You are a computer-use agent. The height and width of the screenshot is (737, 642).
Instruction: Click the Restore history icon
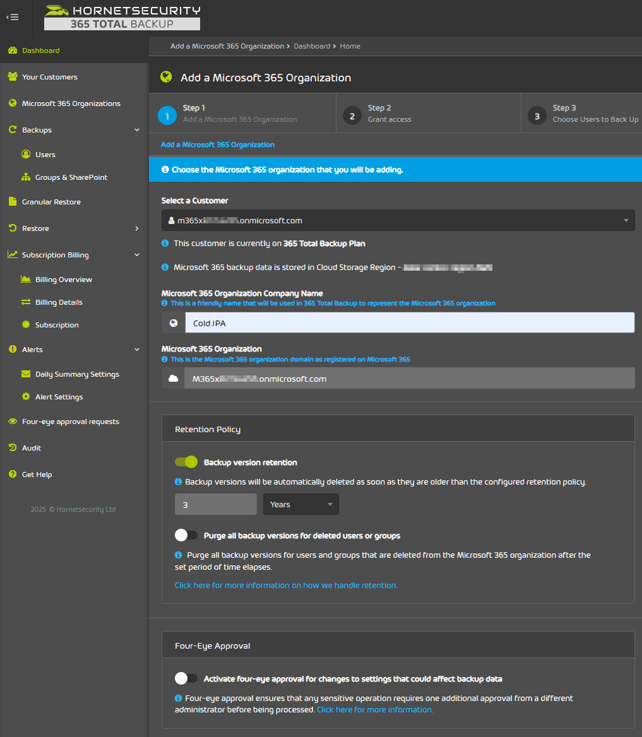click(x=13, y=228)
